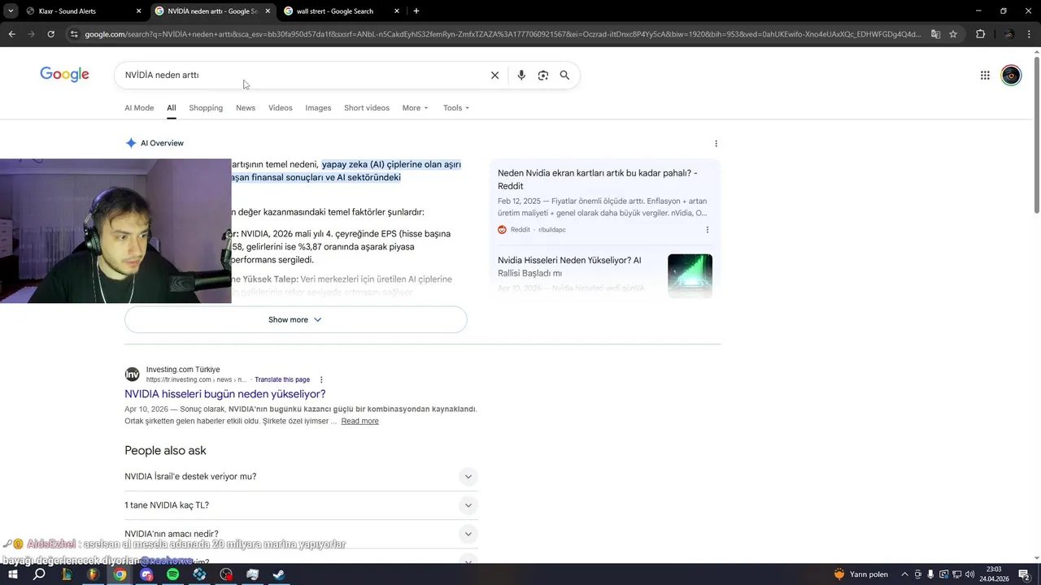The width and height of the screenshot is (1041, 585).
Task: Open the Chrome extensions menu
Action: point(980,34)
